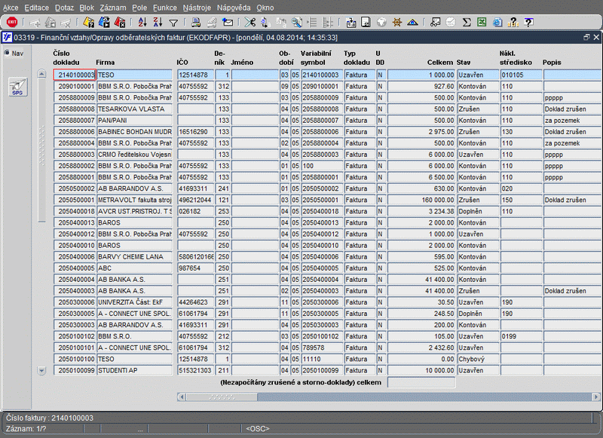The width and height of the screenshot is (603, 438).
Task: Select the Nav radio button
Action: [7, 53]
